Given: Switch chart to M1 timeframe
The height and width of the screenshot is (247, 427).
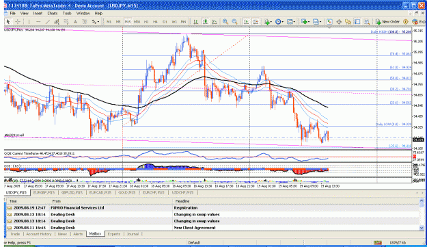Looking at the screenshot, I should click(x=109, y=21).
